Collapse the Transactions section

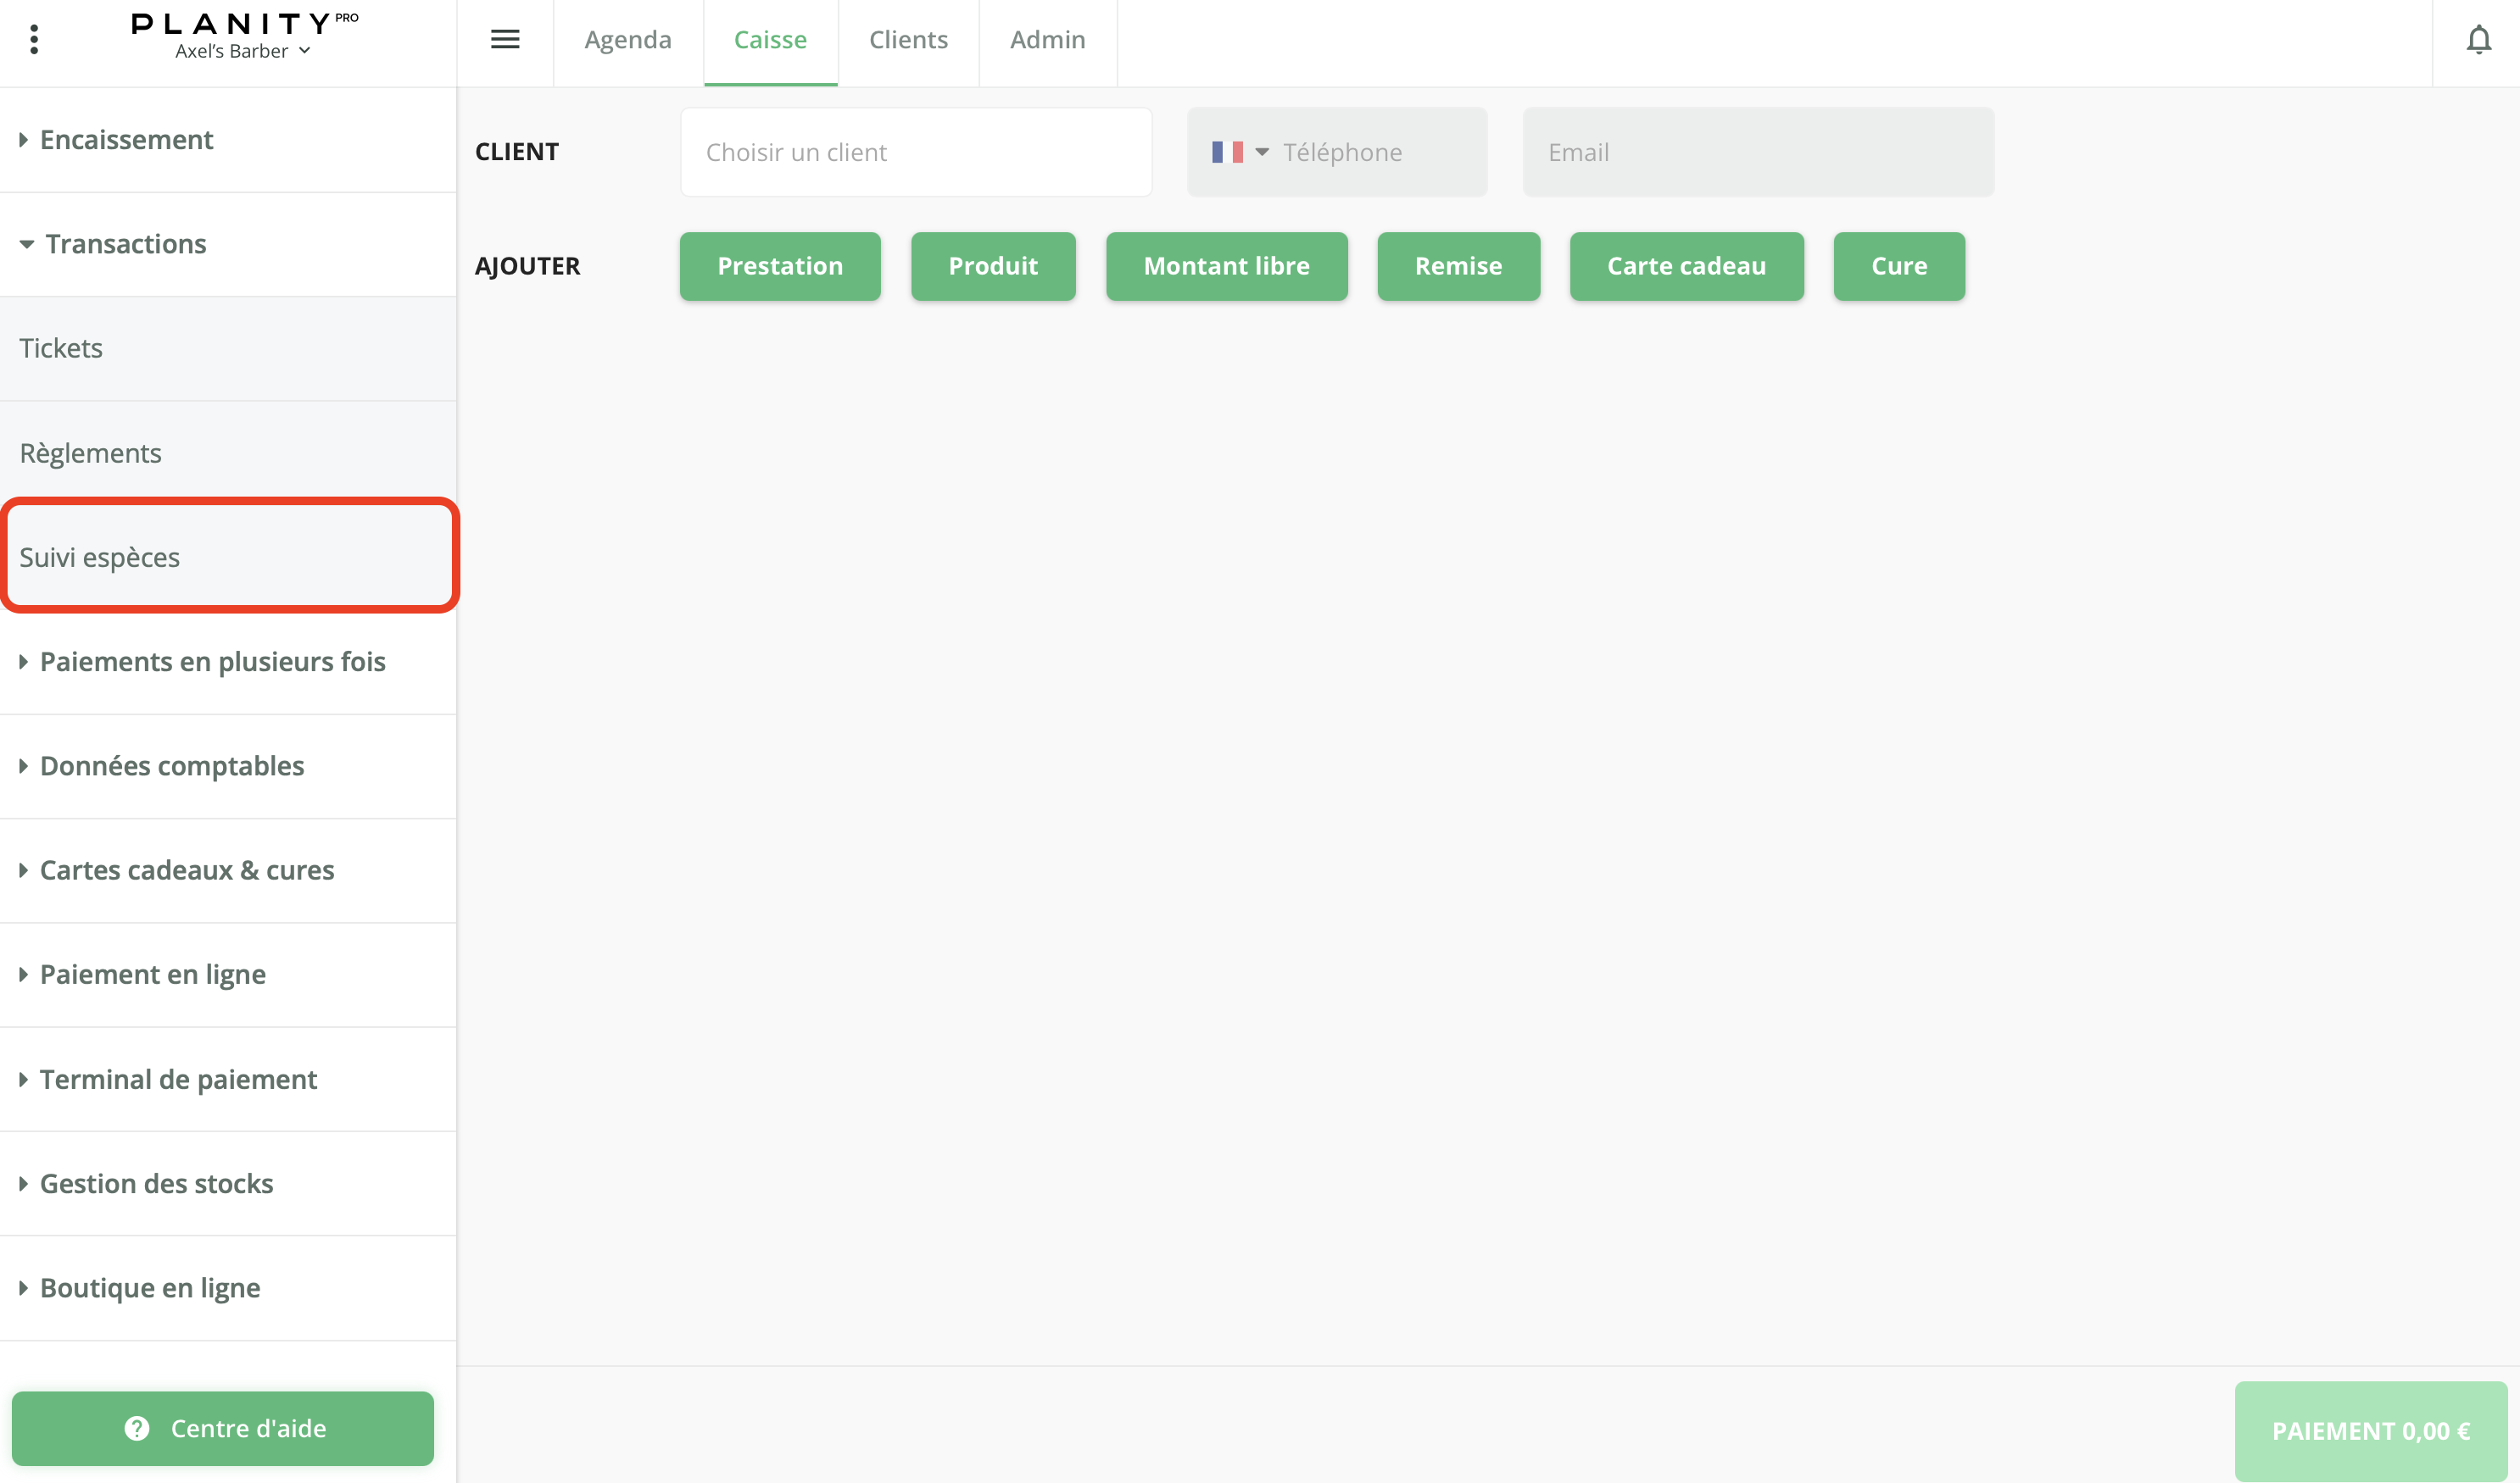click(125, 244)
